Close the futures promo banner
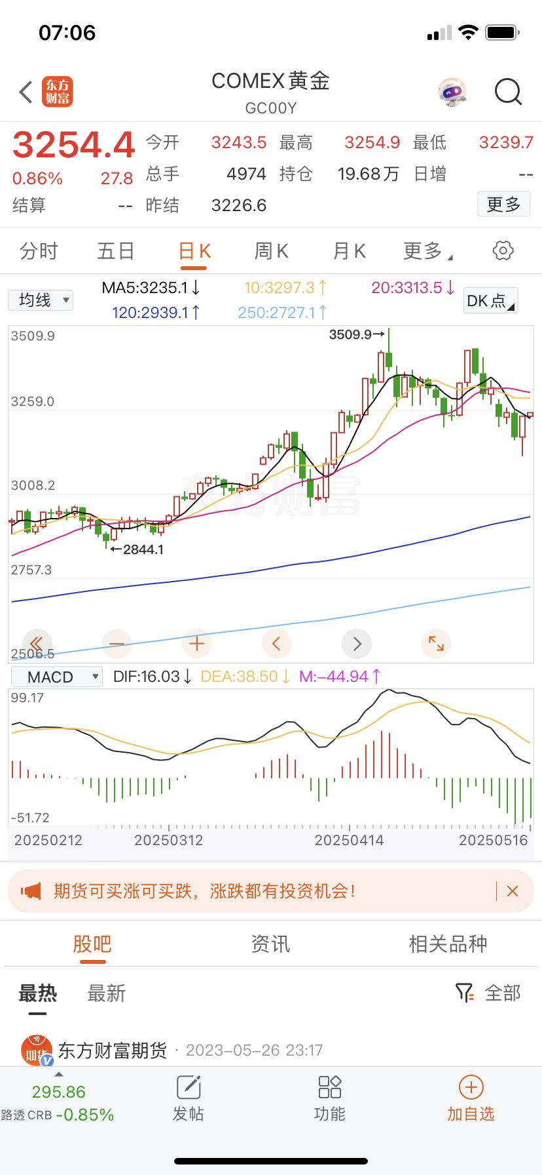 point(513,891)
